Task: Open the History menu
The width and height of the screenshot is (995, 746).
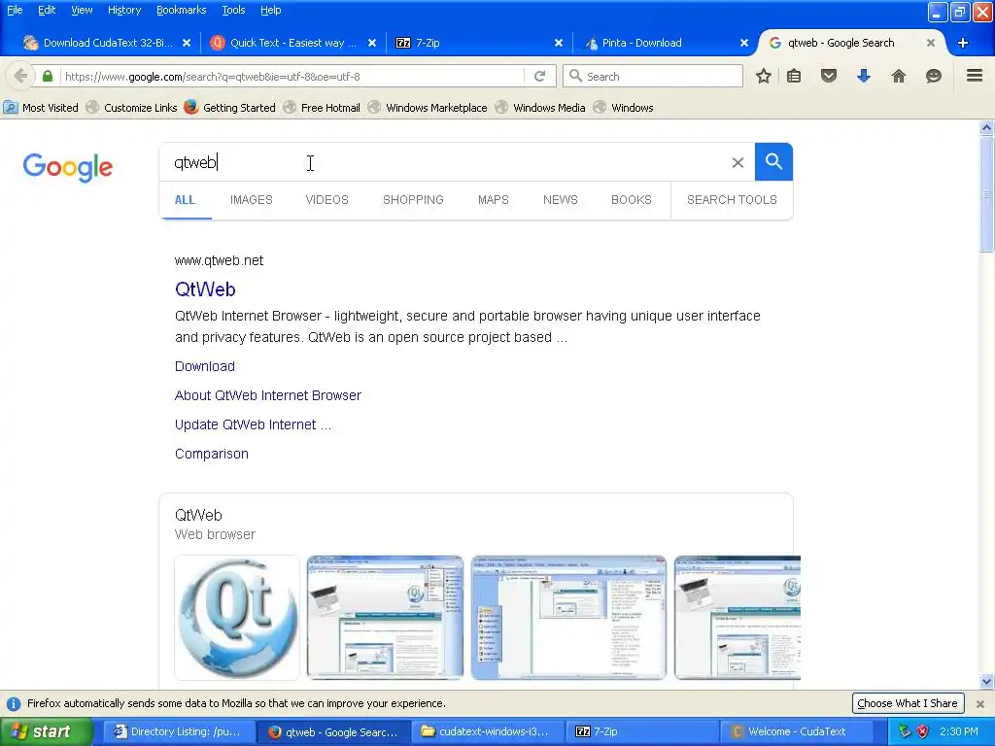Action: [124, 10]
